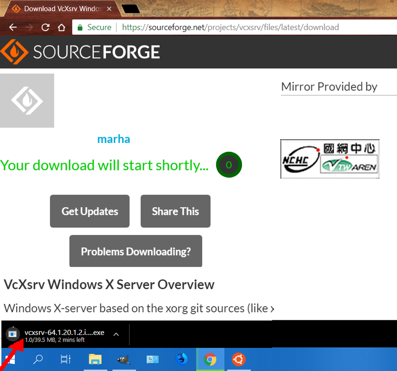Click the 'Your download will start shortly...' text
The width and height of the screenshot is (397, 371).
[104, 165]
